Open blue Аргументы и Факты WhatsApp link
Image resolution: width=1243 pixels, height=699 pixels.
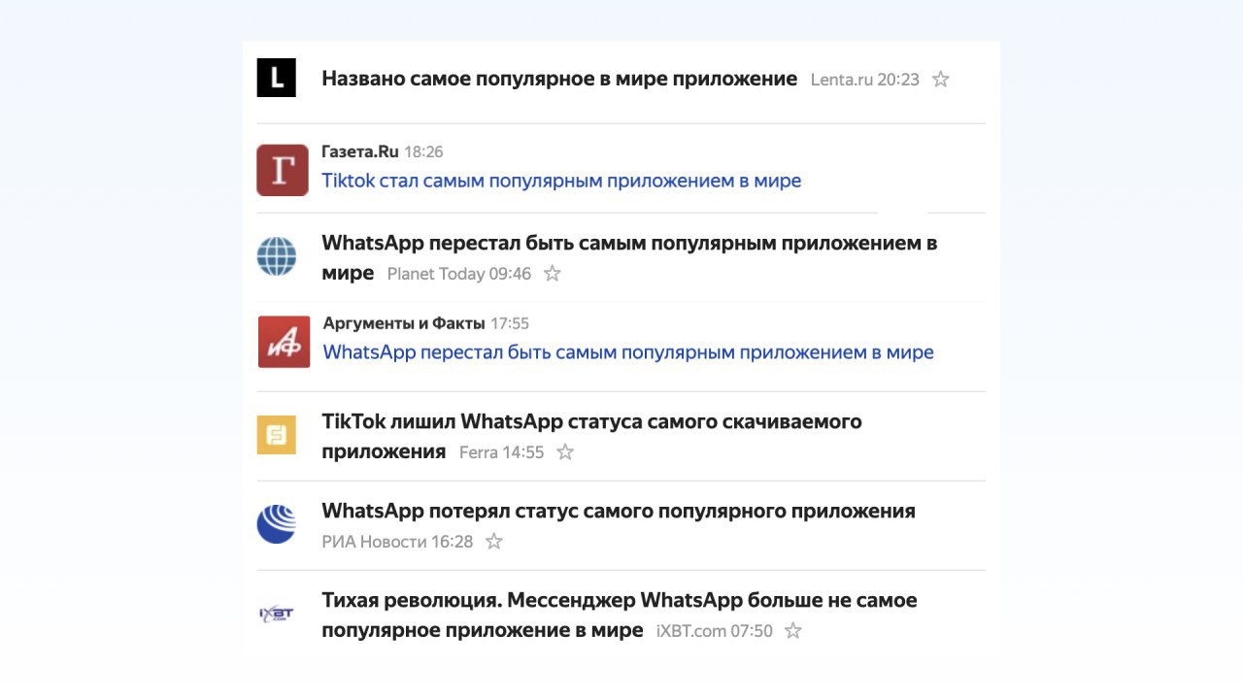click(628, 352)
